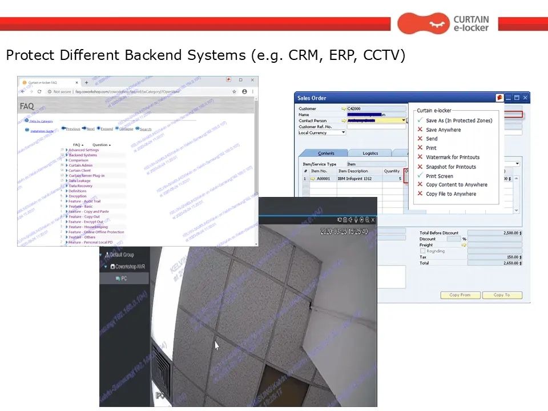Expand the Curtain Client category
Screen dimensions: 548x411
[66, 171]
